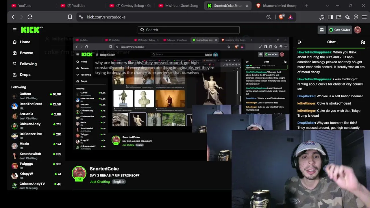Expand the tab search dropdown chevron

click(327, 5)
